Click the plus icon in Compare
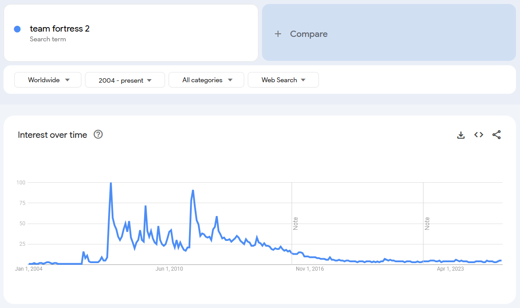The height and width of the screenshot is (308, 520). (278, 34)
